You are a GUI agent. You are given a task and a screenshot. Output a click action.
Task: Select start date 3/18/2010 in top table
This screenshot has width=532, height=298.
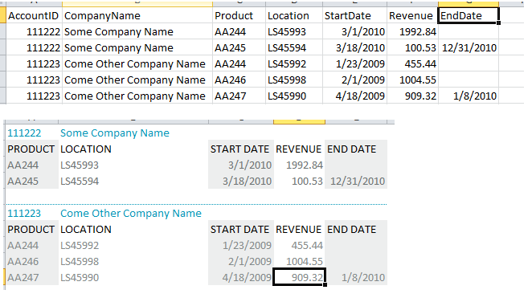[354, 47]
